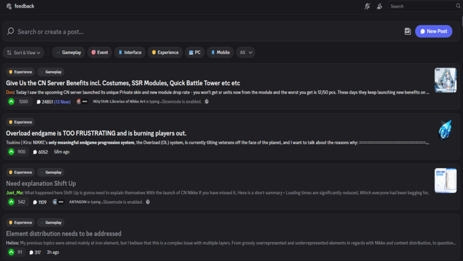
Task: Open post Need explanation Shift Up
Action: click(41, 183)
